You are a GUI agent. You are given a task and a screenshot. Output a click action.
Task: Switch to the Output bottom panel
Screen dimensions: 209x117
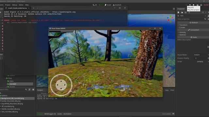pos(40,114)
